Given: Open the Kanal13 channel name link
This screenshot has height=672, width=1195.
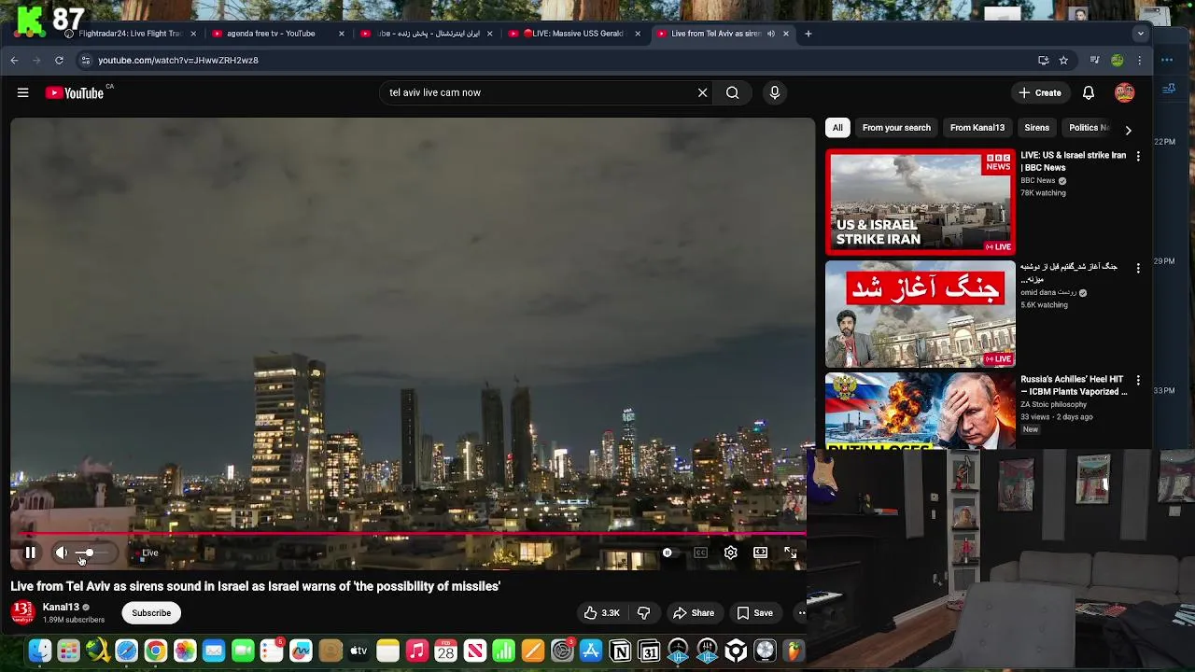Looking at the screenshot, I should (x=61, y=607).
